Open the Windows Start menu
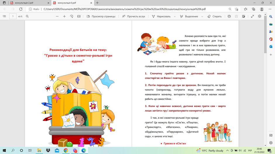Viewport: 275px width, 154px height. coord(4,150)
